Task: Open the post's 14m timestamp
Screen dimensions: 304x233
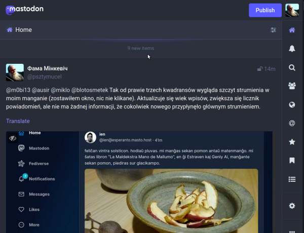Action: (270, 69)
